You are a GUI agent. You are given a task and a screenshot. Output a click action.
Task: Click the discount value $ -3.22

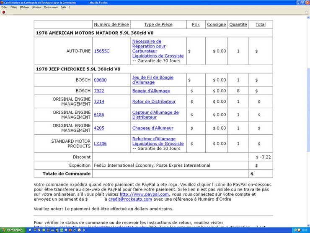point(263,157)
